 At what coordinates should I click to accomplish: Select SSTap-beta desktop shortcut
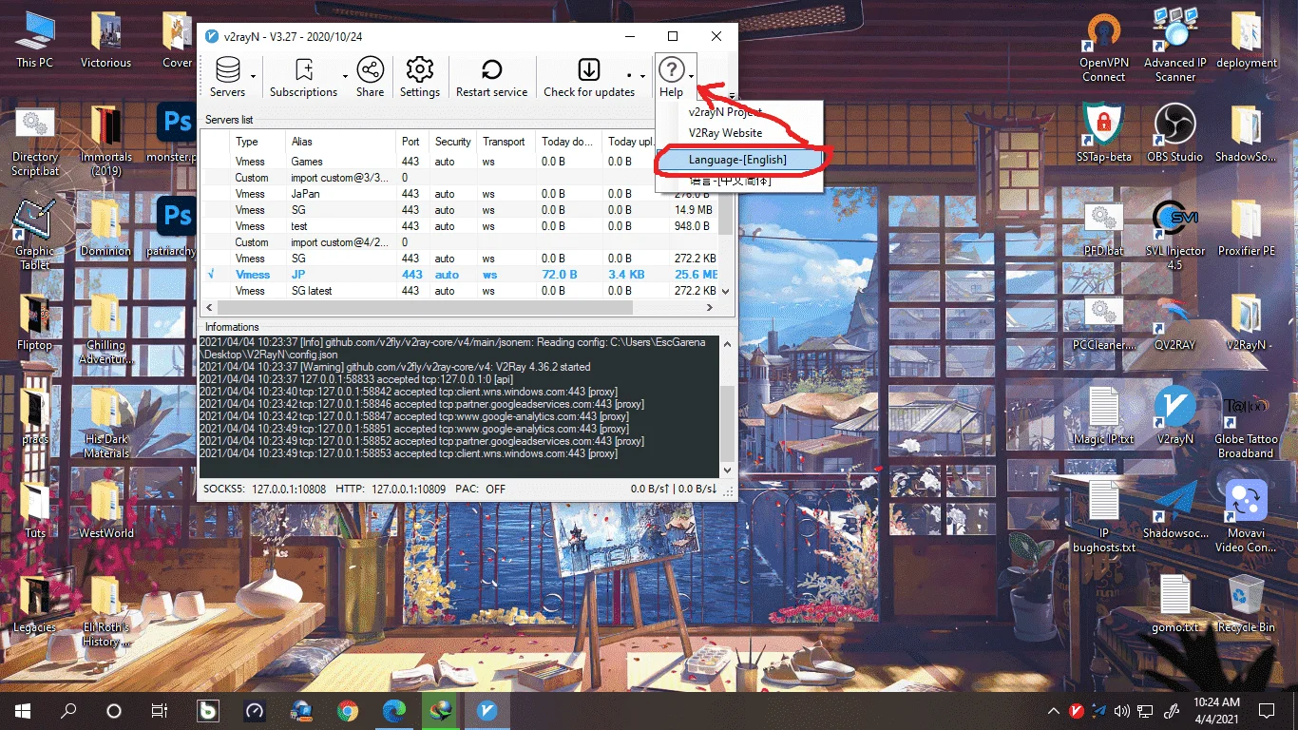[1103, 133]
